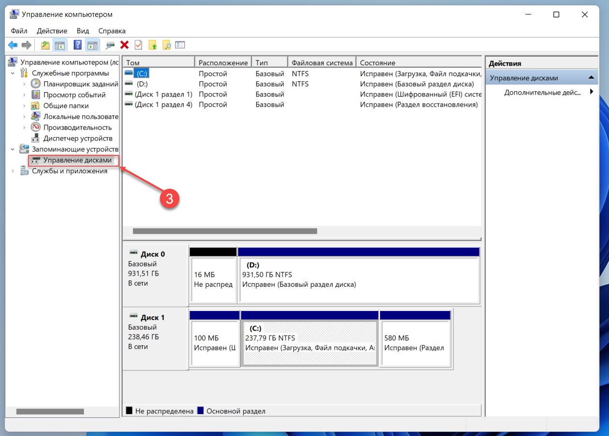Click the Диск 1 label panel

(155, 339)
